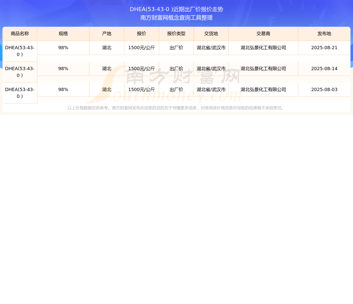Click the '交货地' column header
353x304 pixels.
211,34
